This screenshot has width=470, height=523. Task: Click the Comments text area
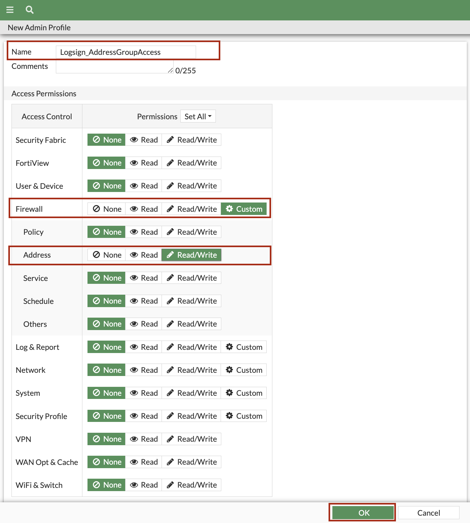click(115, 67)
